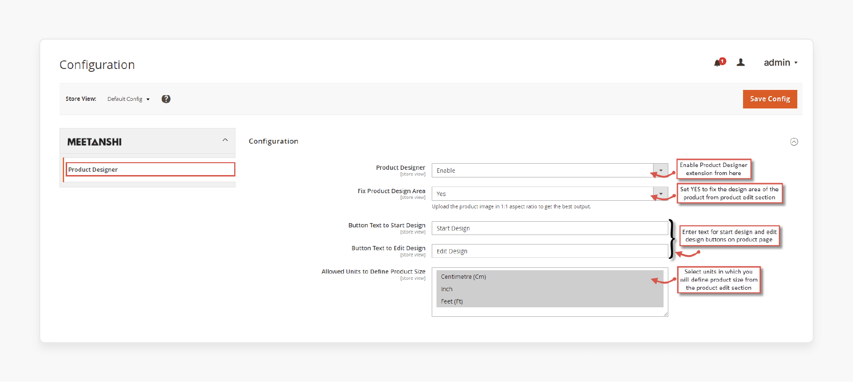Open the Default Config store view selector
Image resolution: width=853 pixels, height=382 pixels.
129,99
